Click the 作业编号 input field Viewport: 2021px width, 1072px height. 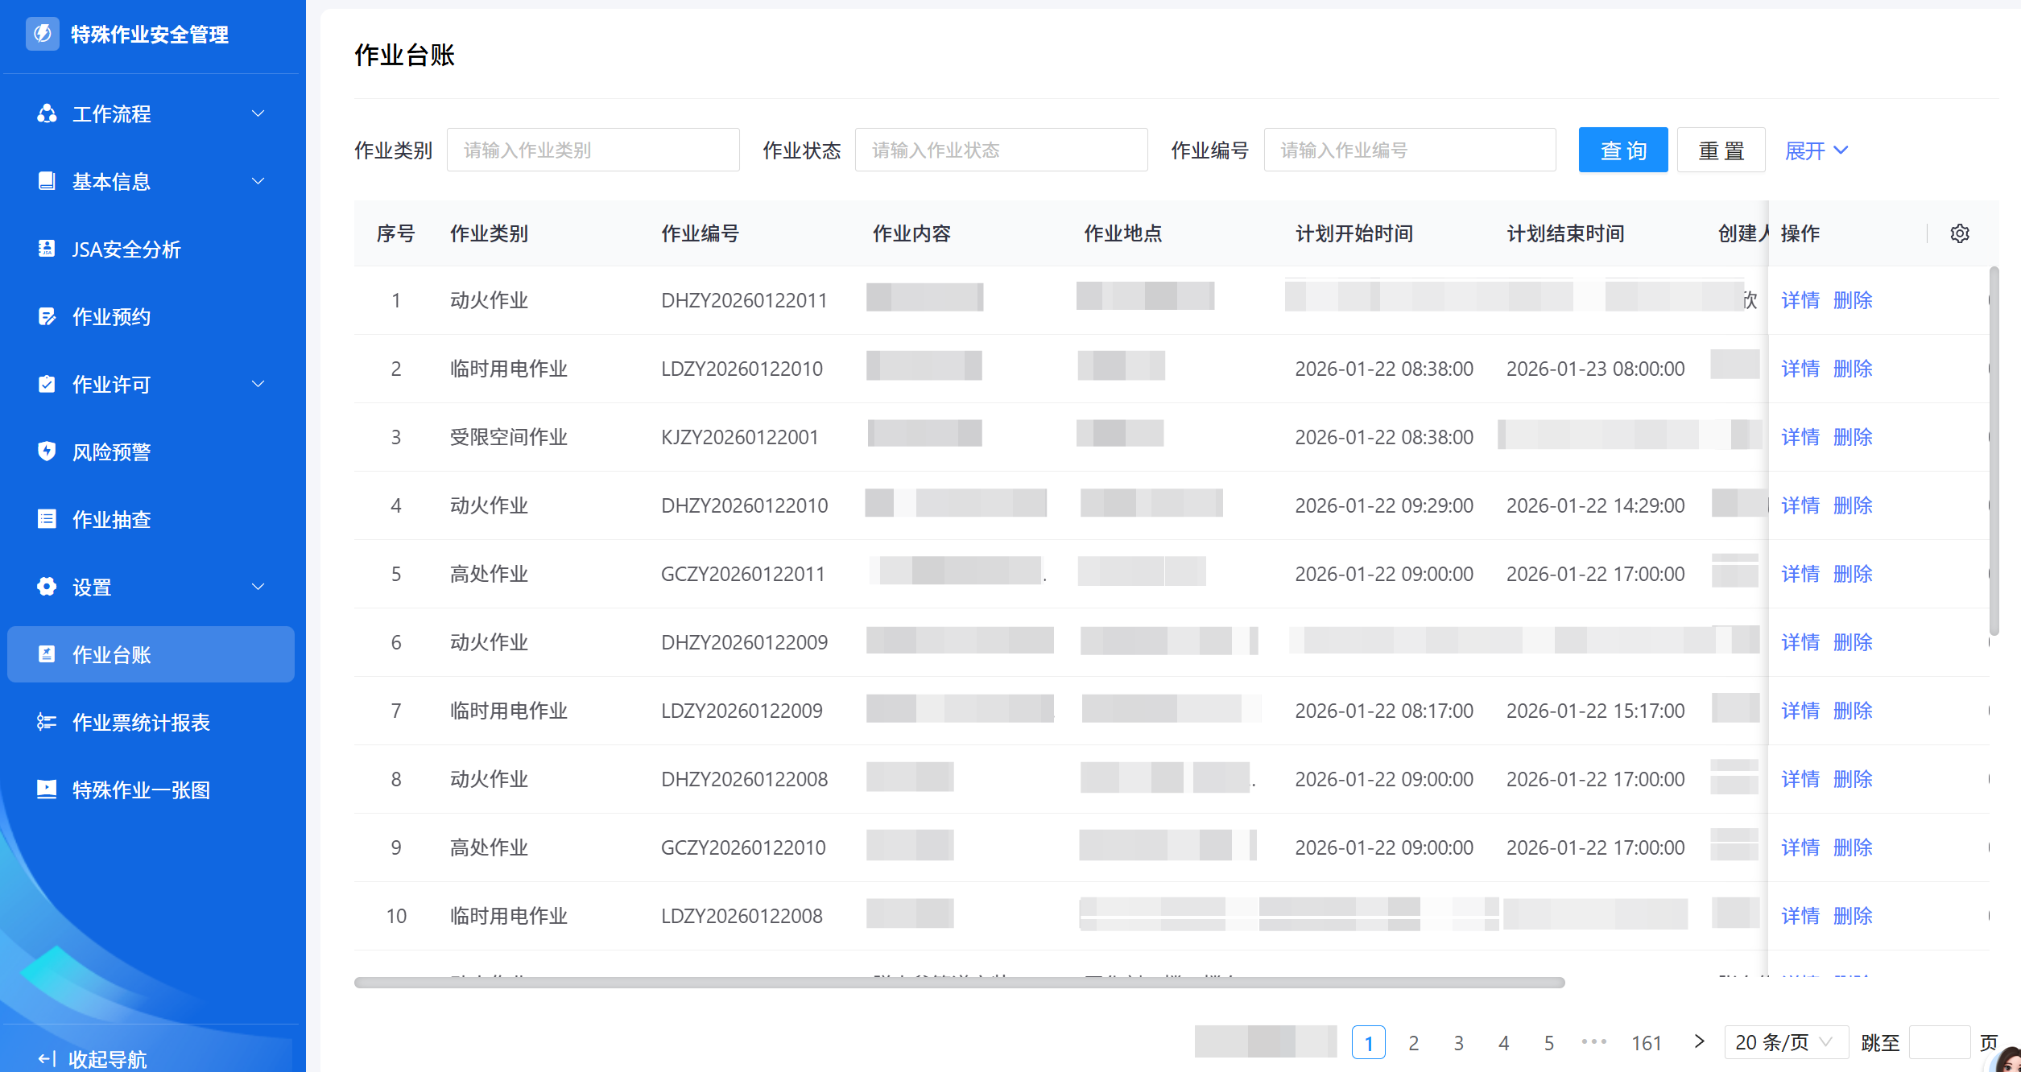tap(1409, 150)
